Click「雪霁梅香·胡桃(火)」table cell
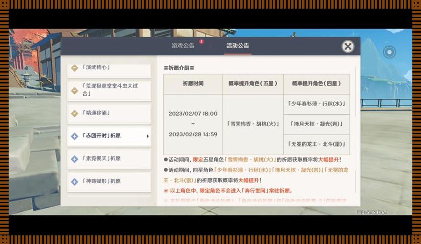Image resolution: width=421 pixels, height=244 pixels. (x=253, y=124)
